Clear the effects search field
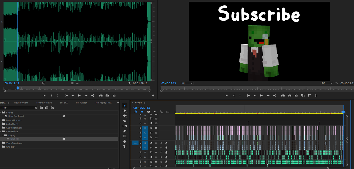 [36, 108]
